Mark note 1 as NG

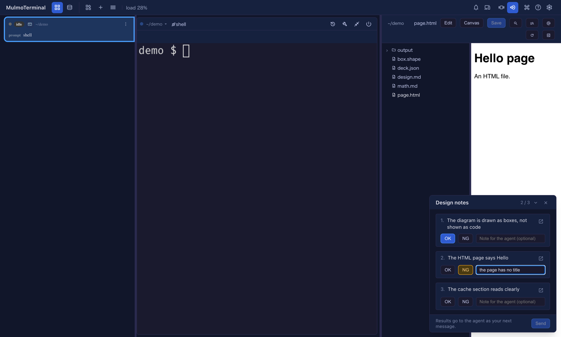tap(466, 239)
